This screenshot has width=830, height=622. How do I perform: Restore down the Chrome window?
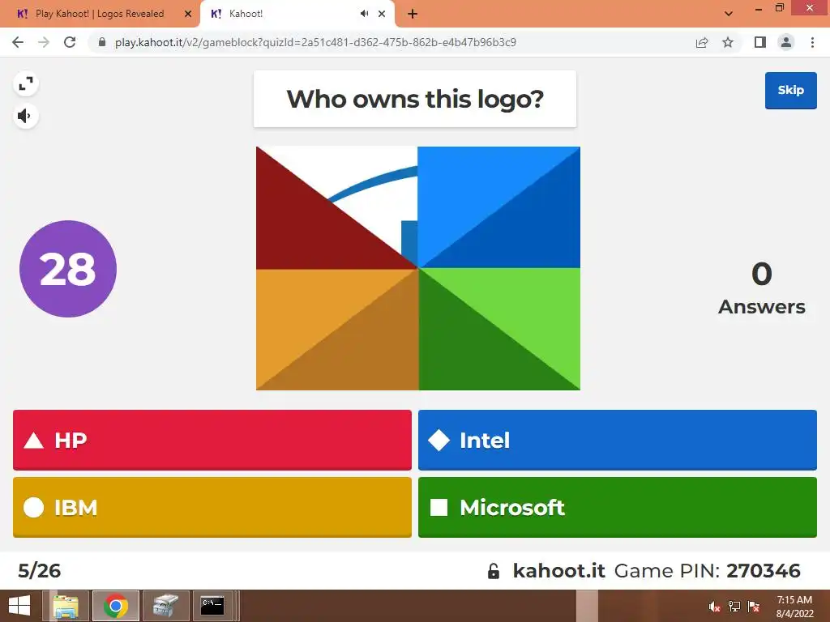[x=780, y=7]
